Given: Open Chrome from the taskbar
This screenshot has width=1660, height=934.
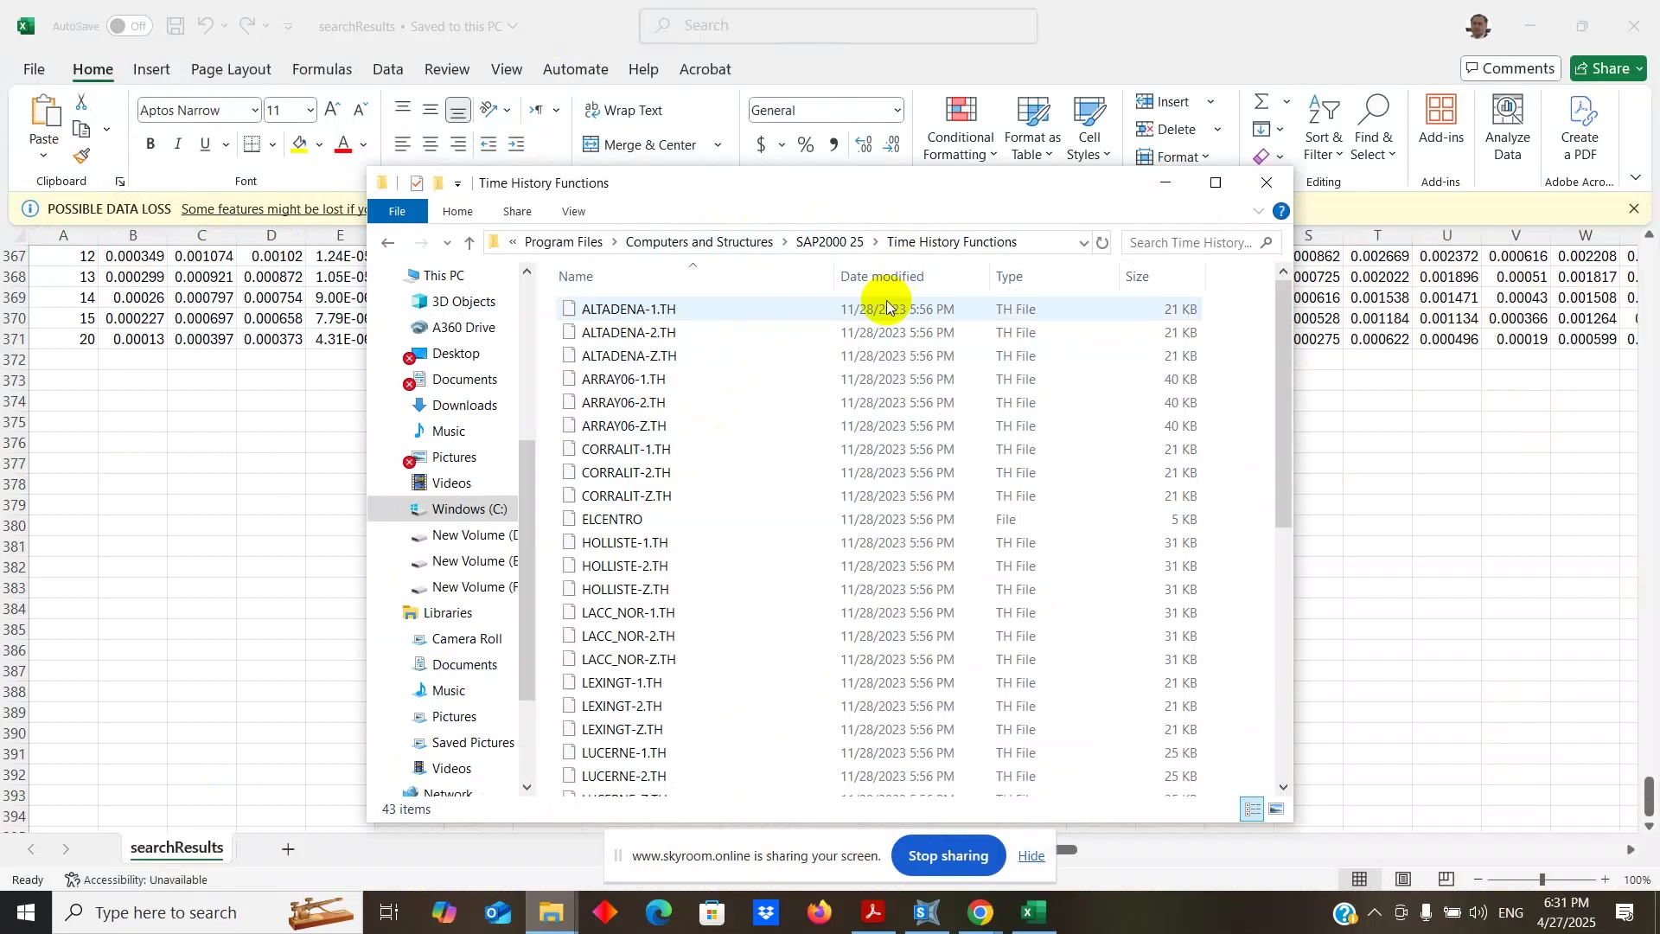Looking at the screenshot, I should click(x=980, y=912).
